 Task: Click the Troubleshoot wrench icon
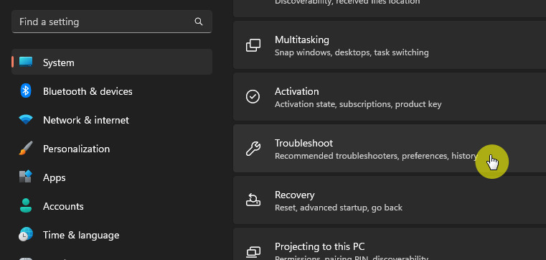pyautogui.click(x=253, y=149)
